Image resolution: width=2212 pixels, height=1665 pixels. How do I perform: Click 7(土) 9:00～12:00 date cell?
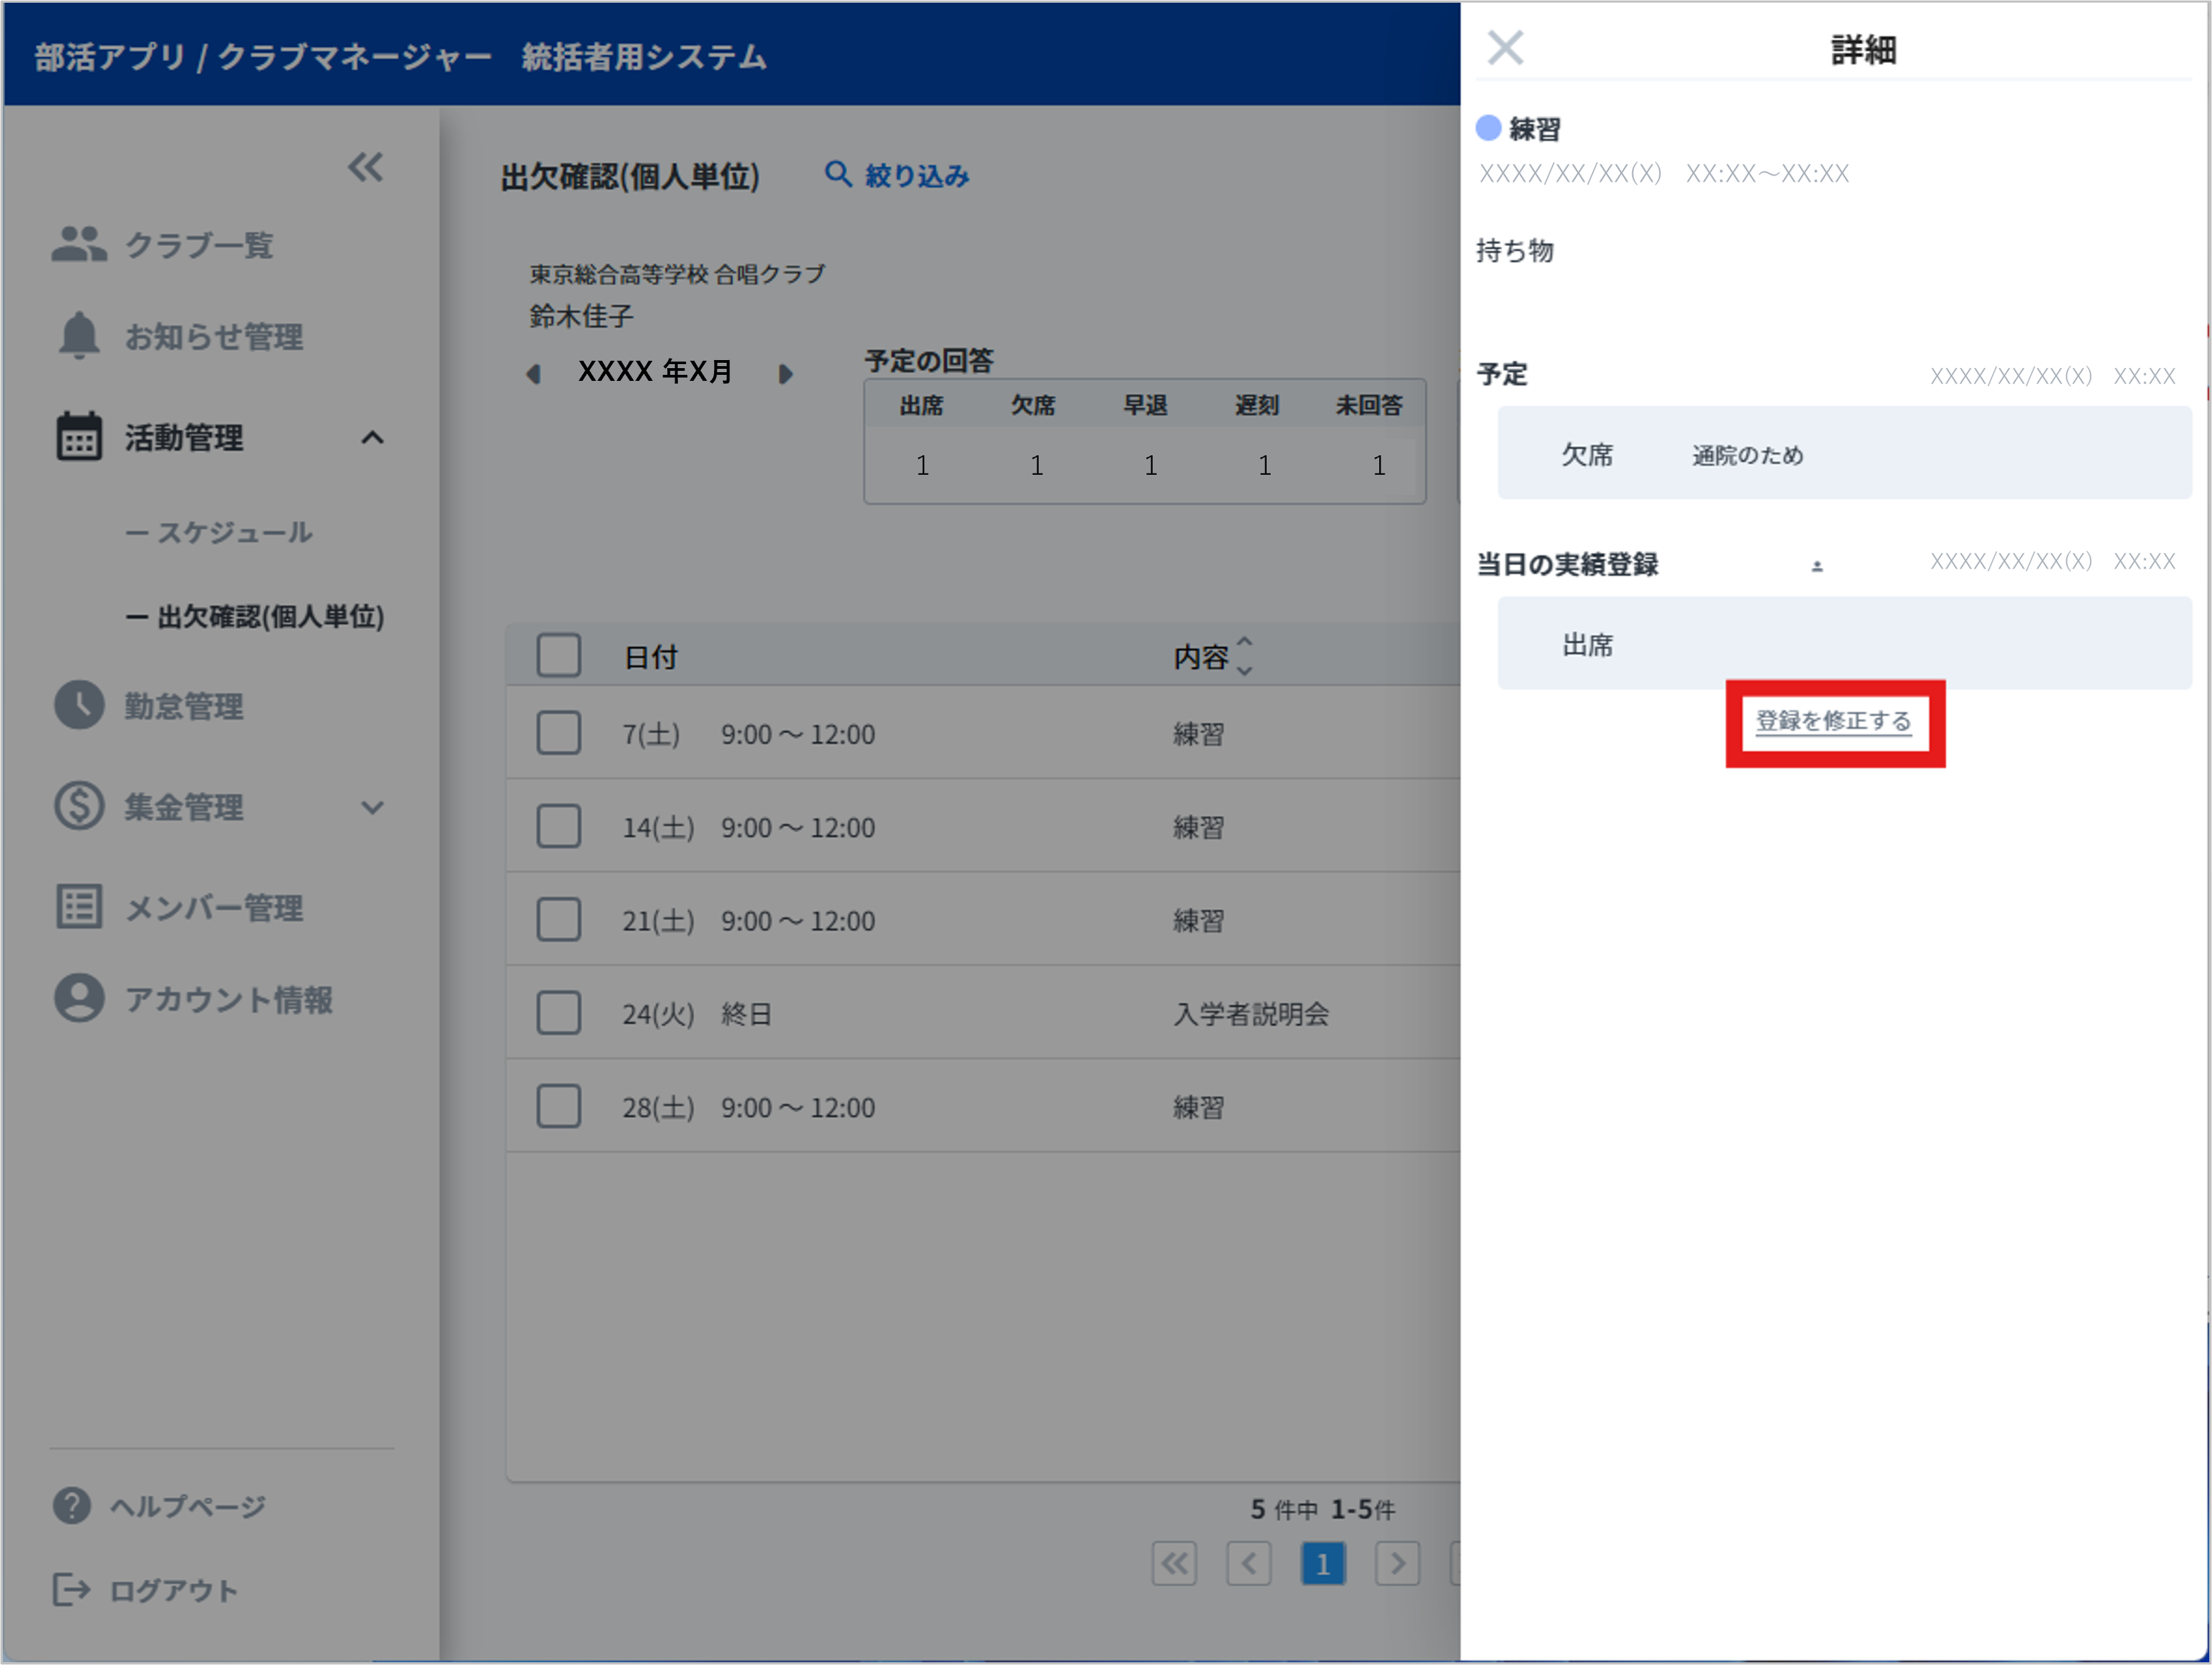[748, 734]
